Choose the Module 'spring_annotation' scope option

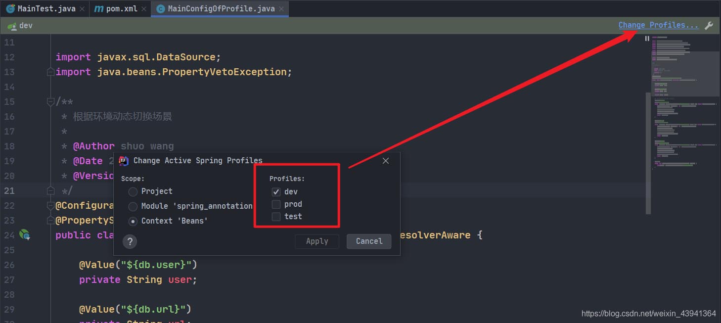[133, 206]
